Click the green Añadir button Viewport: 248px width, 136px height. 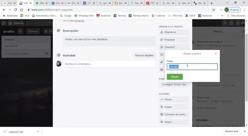[175, 77]
